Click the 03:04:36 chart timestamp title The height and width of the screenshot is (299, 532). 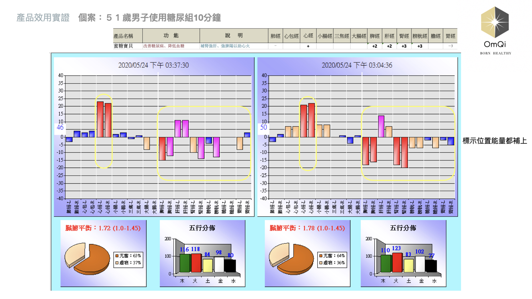point(357,65)
